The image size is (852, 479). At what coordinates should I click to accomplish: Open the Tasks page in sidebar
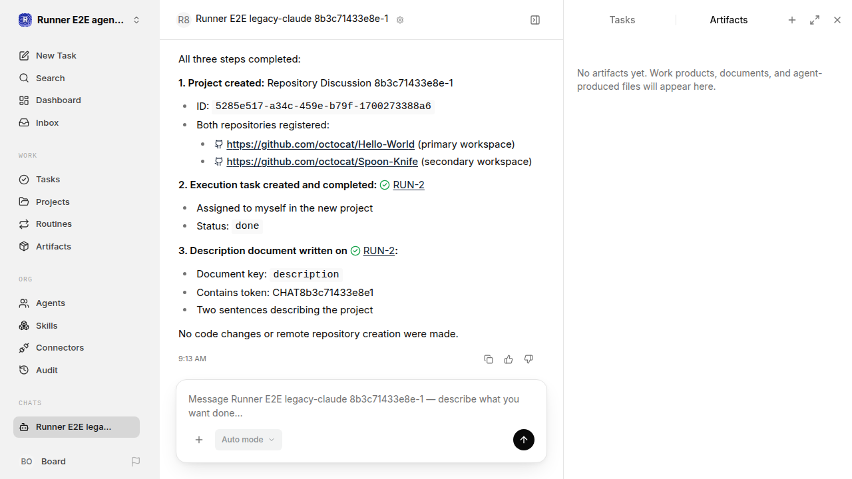[77, 179]
